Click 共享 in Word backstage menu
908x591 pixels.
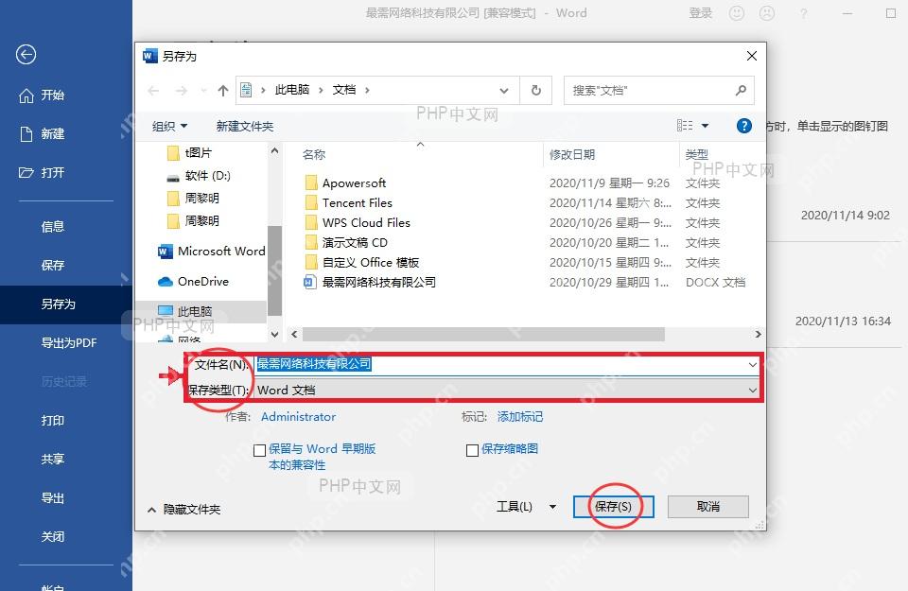pyautogui.click(x=52, y=459)
